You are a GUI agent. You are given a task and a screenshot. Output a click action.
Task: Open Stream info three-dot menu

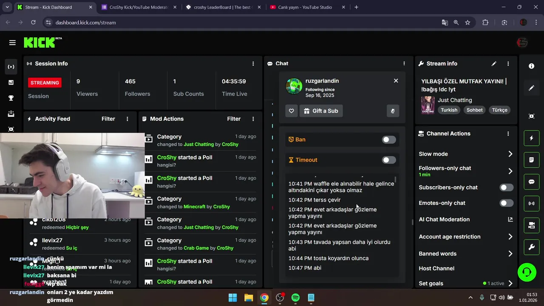(508, 64)
